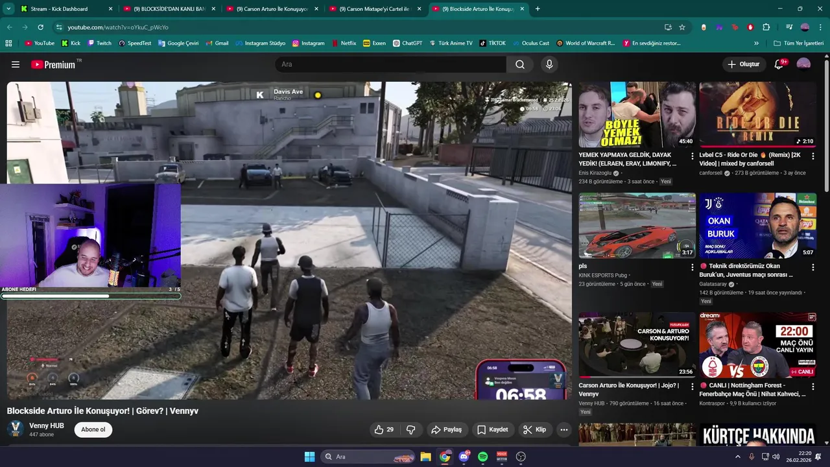Open the YouTube account avatar menu
The image size is (830, 467).
coord(803,64)
